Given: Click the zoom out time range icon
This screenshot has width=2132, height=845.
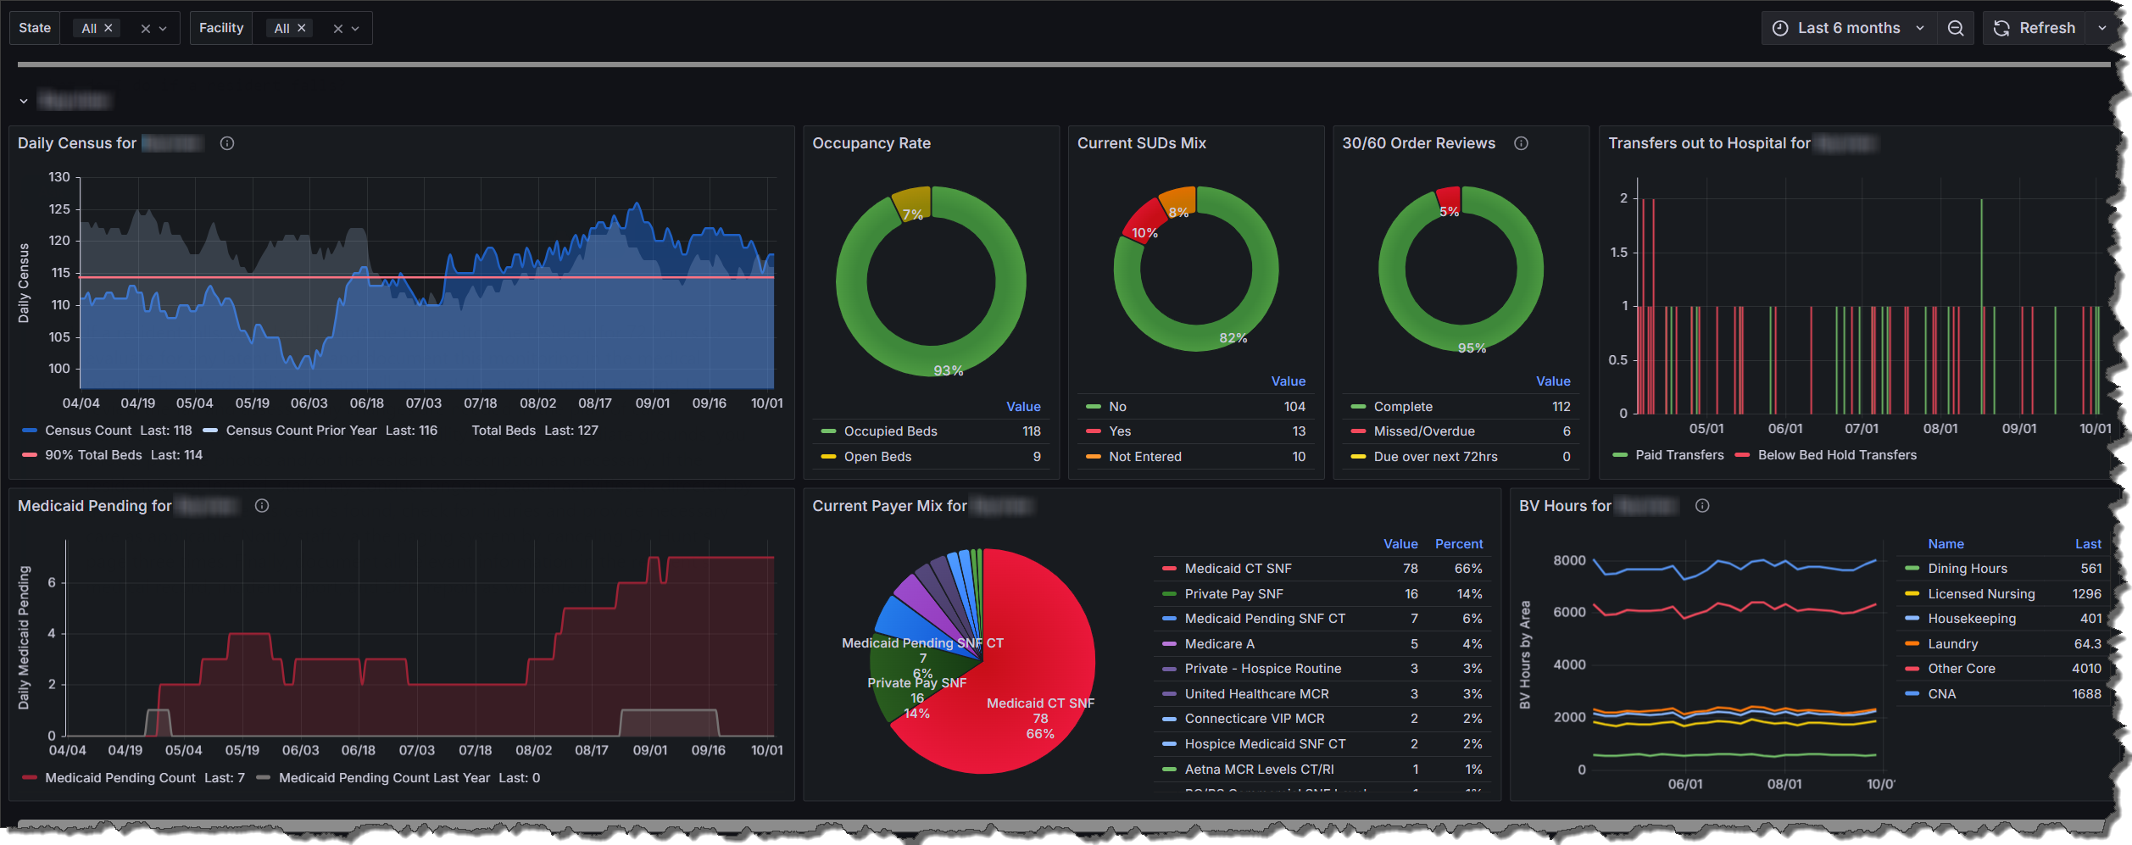Looking at the screenshot, I should click(1955, 28).
